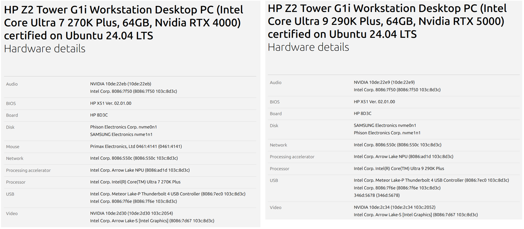Select the 'NVIDIA 10de:22eb (10de:22eb)' audio entry
This screenshot has height=229, width=524.
[x=121, y=84]
